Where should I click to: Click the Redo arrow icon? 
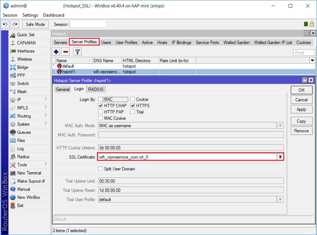(15, 24)
